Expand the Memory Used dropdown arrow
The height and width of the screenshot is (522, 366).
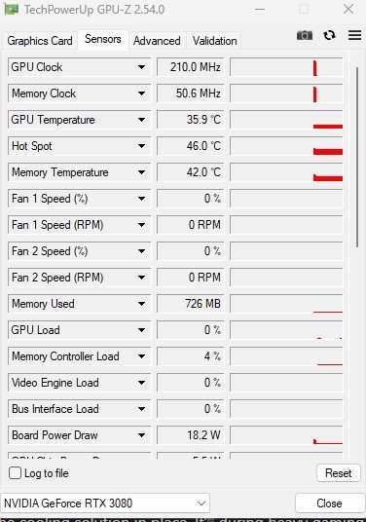click(141, 304)
